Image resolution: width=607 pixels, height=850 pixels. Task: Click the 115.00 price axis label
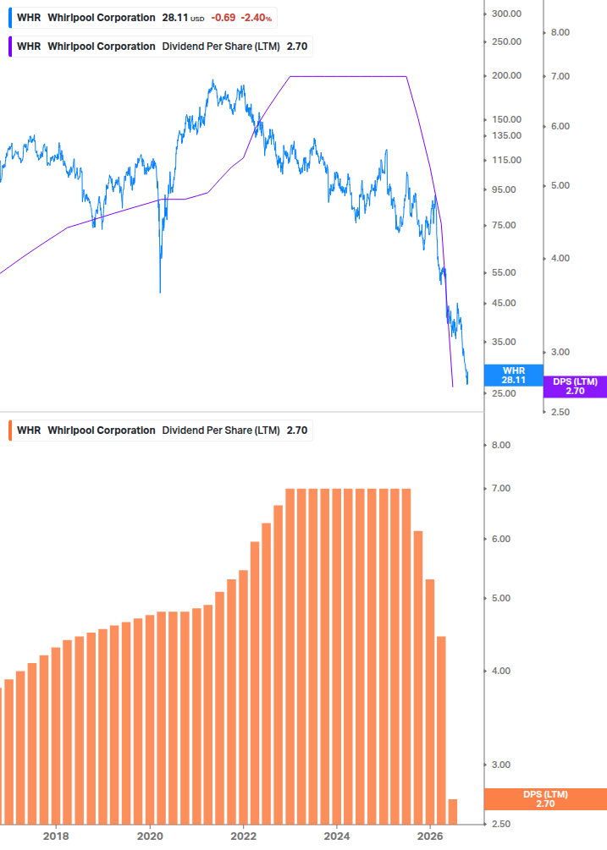click(506, 160)
